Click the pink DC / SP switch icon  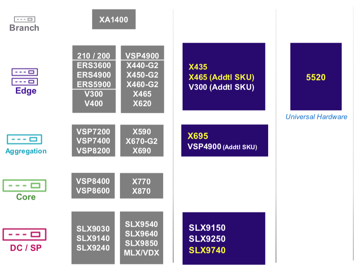[x=24, y=234]
